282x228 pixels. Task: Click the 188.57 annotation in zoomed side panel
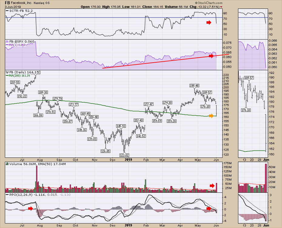249,78
